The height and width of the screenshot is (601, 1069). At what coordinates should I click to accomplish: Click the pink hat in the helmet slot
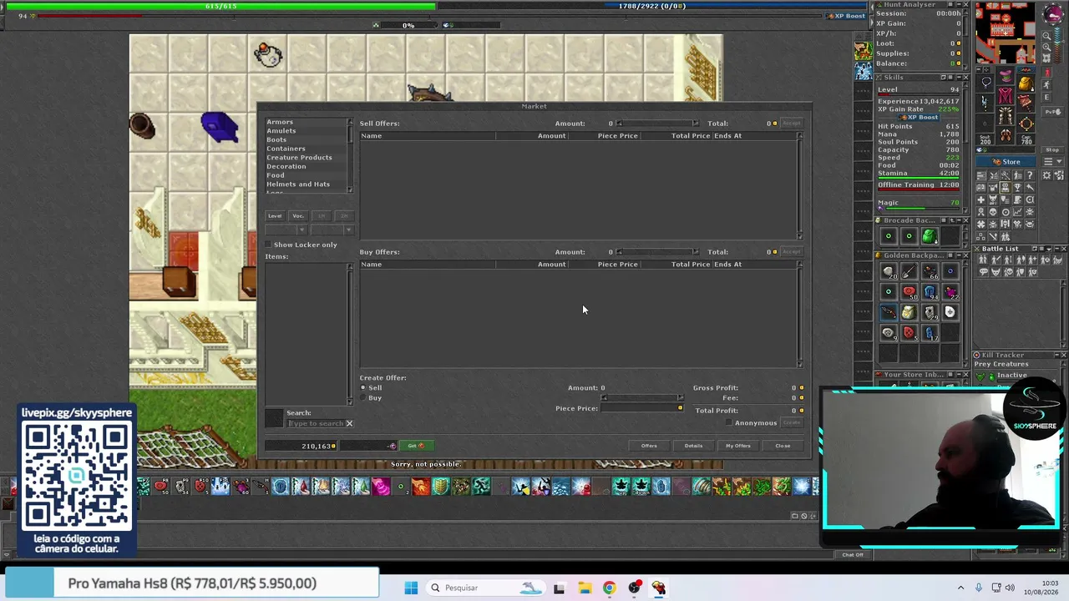click(1006, 77)
